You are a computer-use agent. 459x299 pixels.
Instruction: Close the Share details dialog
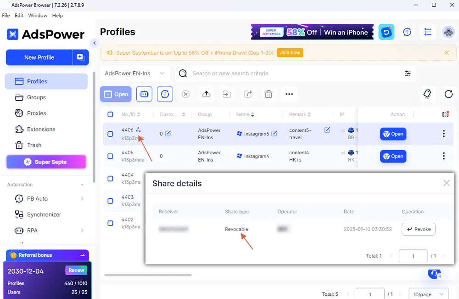pyautogui.click(x=447, y=183)
